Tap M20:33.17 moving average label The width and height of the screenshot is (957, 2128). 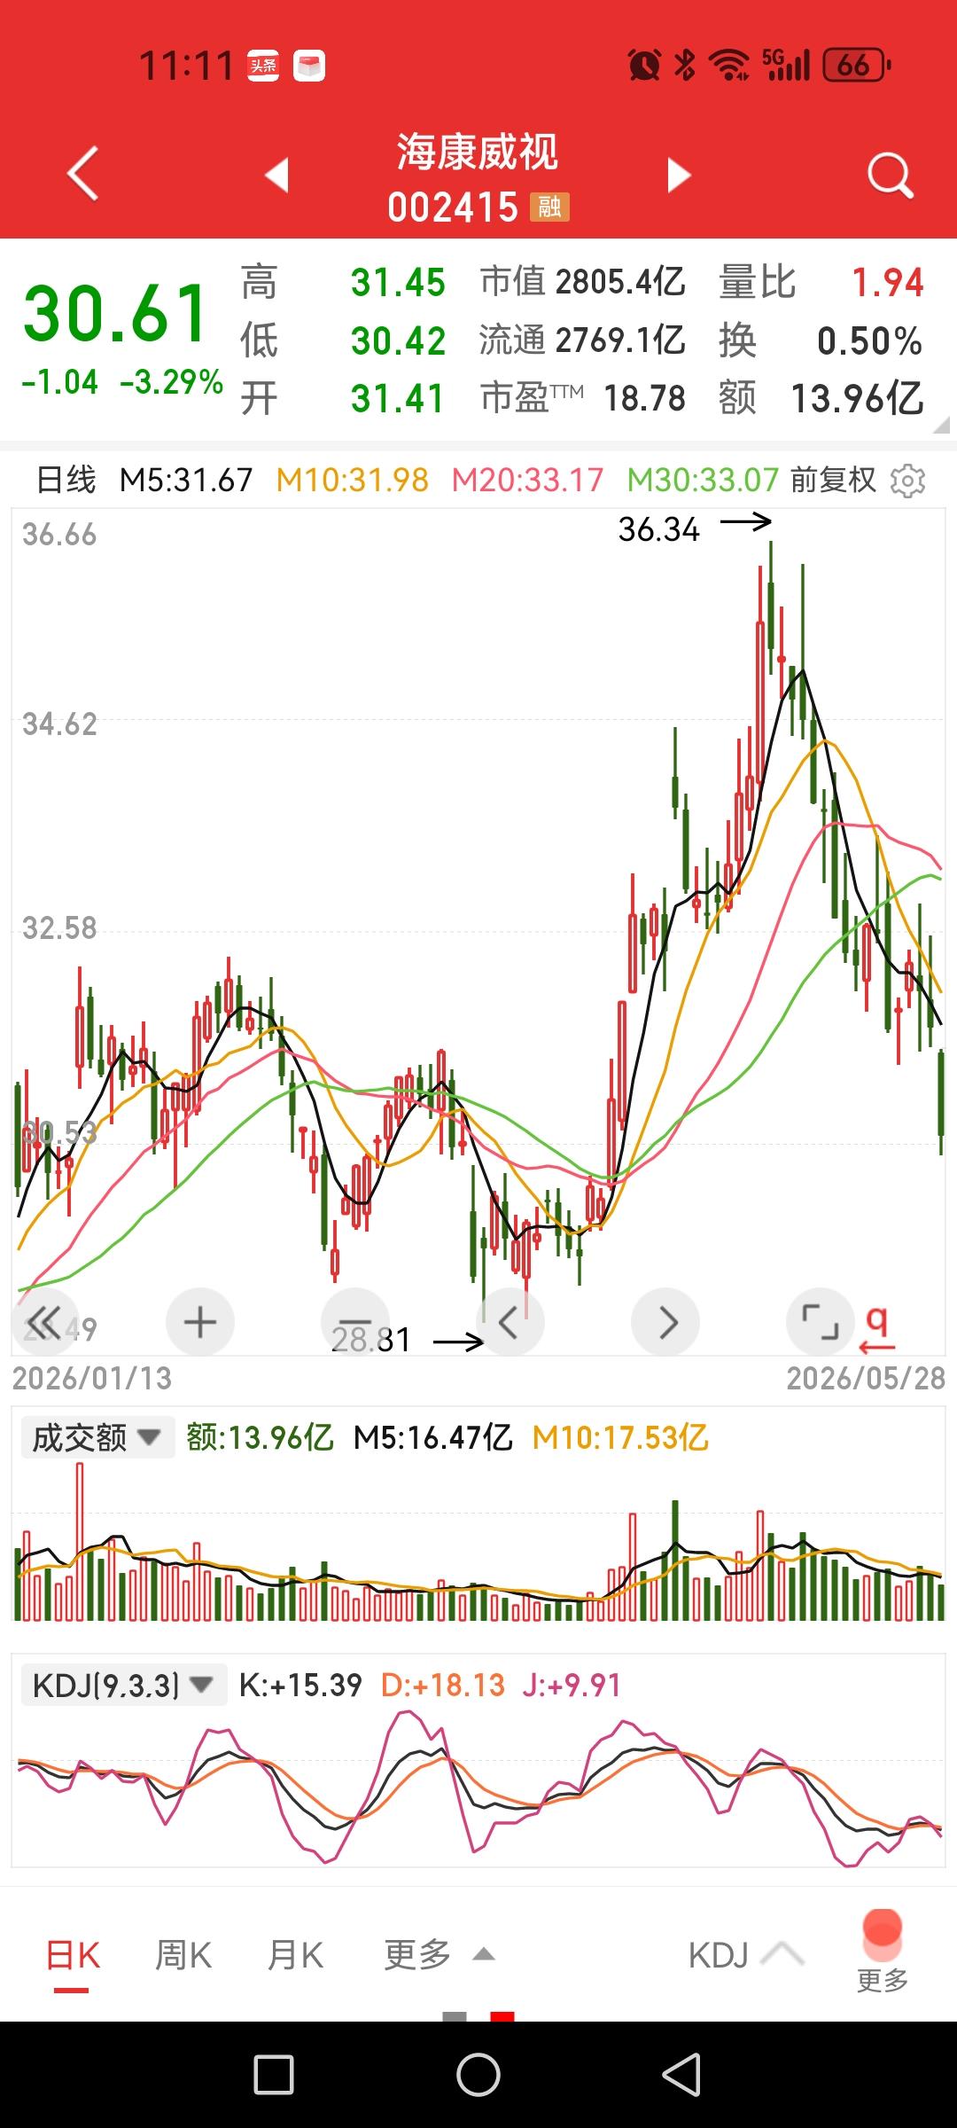527,481
